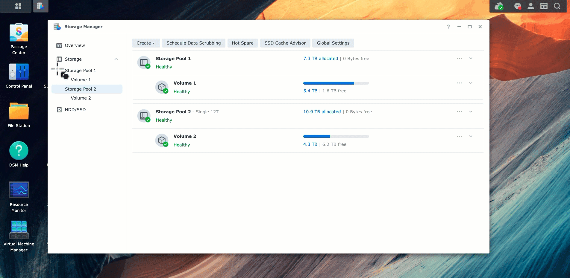Viewport: 570px width, 278px height.
Task: Click the 5.4 TB used value
Action: 310,91
